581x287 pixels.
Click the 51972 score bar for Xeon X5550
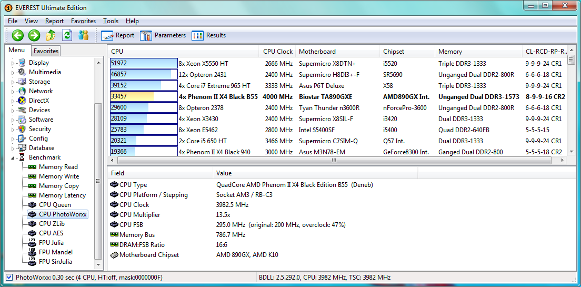pyautogui.click(x=144, y=63)
